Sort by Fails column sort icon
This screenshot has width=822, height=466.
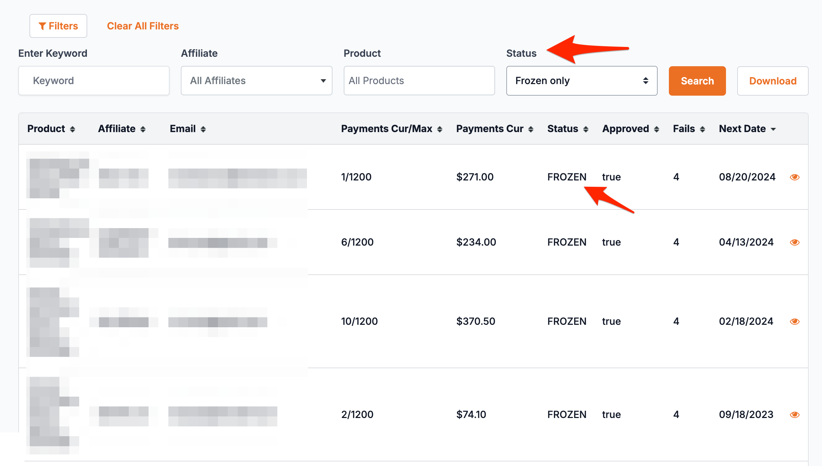[703, 129]
